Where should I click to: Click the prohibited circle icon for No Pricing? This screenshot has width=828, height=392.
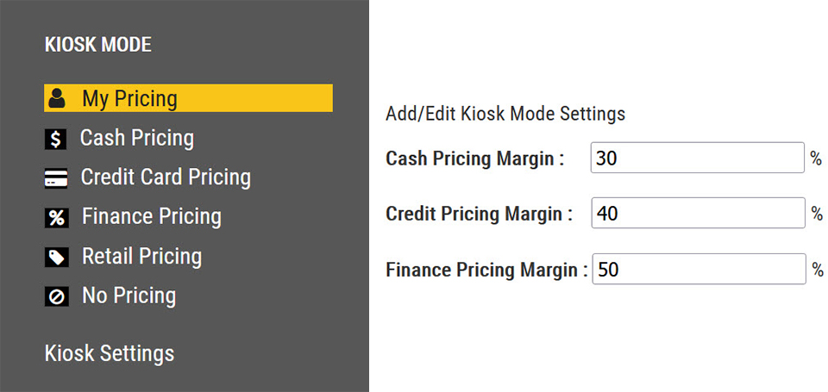click(56, 297)
